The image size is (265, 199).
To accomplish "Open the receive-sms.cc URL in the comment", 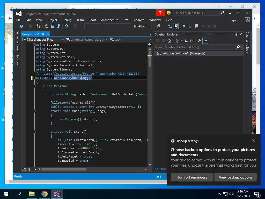I will [90, 74].
